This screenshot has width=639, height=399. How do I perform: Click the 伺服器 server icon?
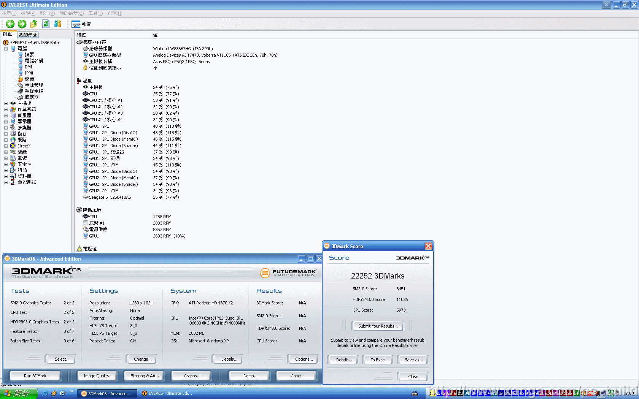coord(13,116)
